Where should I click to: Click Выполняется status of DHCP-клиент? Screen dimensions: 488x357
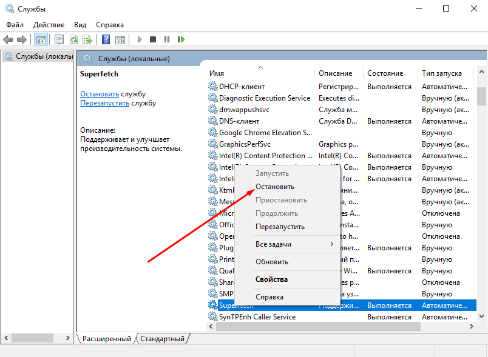pos(389,87)
